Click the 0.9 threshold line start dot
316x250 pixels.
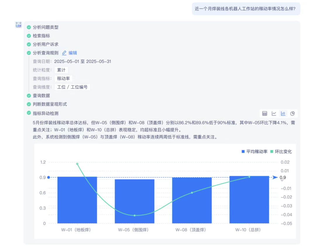(x=49, y=177)
